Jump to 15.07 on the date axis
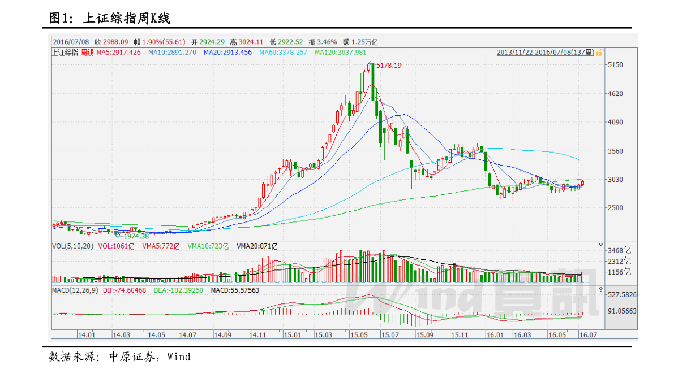Viewport: 674px width, 374px height. point(390,335)
